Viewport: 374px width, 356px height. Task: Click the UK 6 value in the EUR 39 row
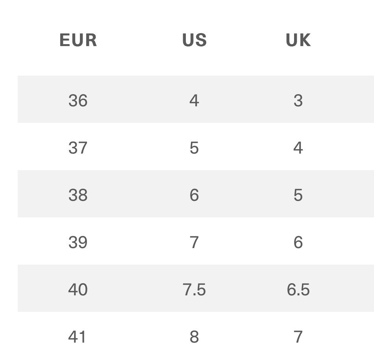pos(298,242)
